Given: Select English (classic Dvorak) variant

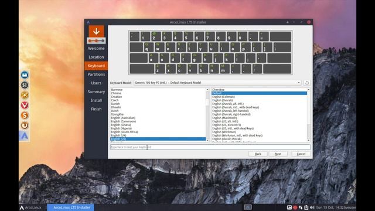Looking at the screenshot, I should tap(259, 139).
